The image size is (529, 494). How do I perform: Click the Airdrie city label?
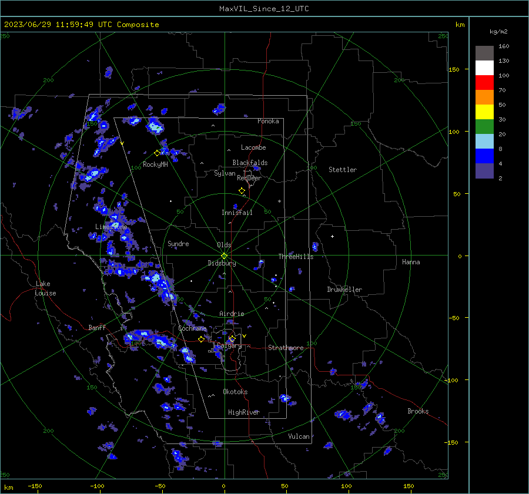tap(232, 314)
